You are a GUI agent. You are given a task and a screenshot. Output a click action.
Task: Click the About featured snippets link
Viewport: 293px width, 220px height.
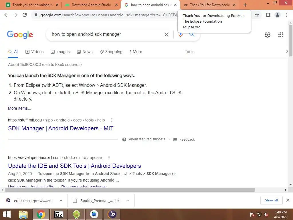(147, 139)
